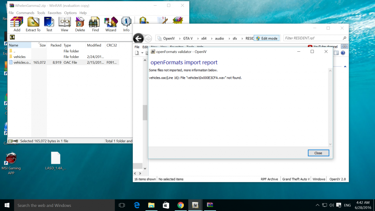
Task: Sort by Name column in WinRAR
Action: tap(19, 45)
